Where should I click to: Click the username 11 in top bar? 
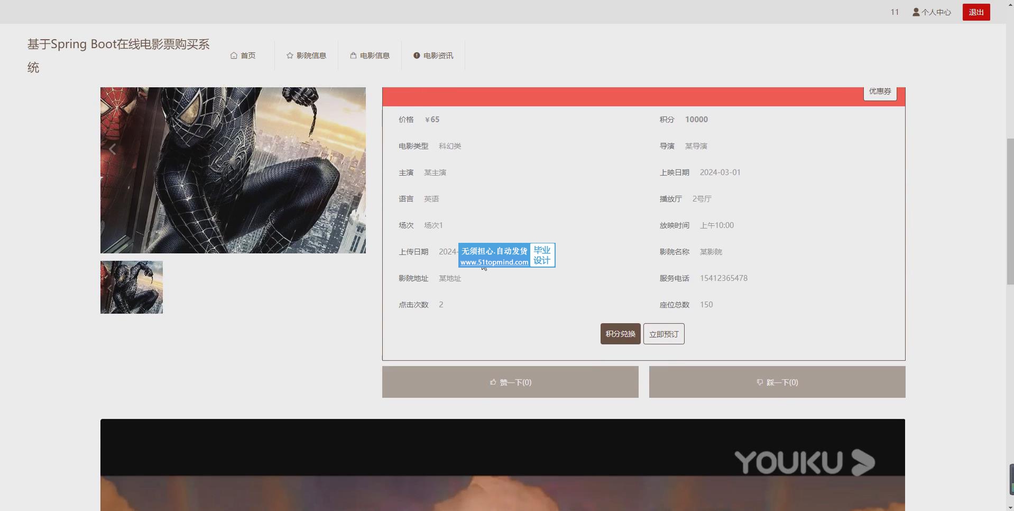[x=895, y=12]
